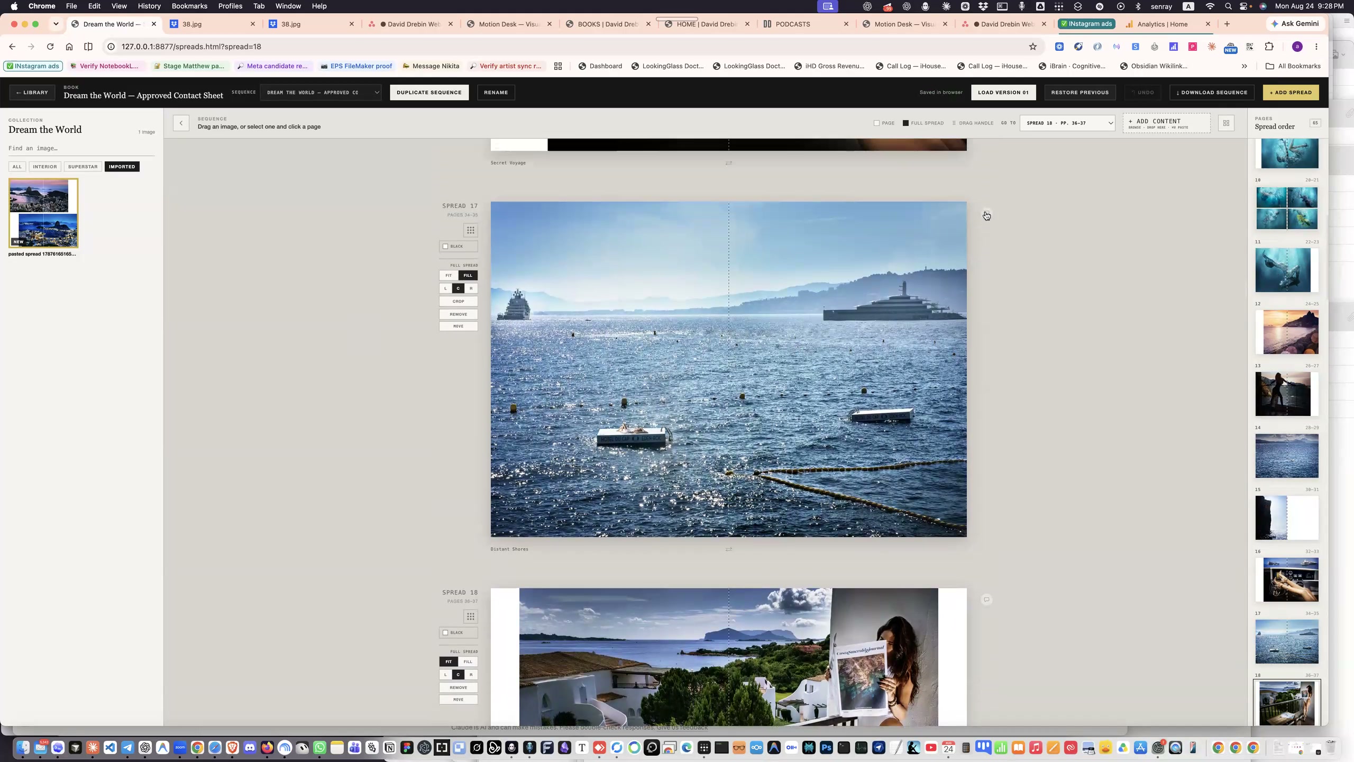The image size is (1354, 762).
Task: Click the RENAME button
Action: [x=496, y=93]
